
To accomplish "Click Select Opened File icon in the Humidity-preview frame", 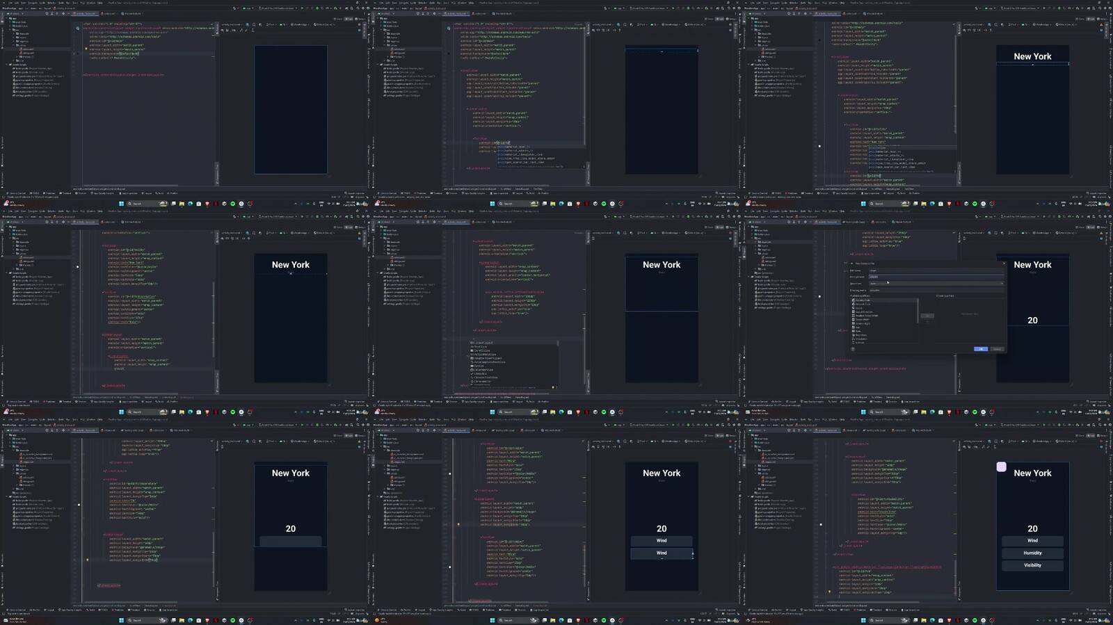I will pos(789,430).
